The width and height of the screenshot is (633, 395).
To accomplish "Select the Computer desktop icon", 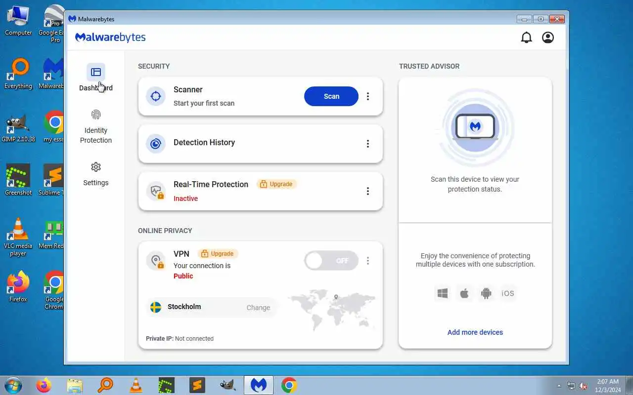I will [18, 21].
